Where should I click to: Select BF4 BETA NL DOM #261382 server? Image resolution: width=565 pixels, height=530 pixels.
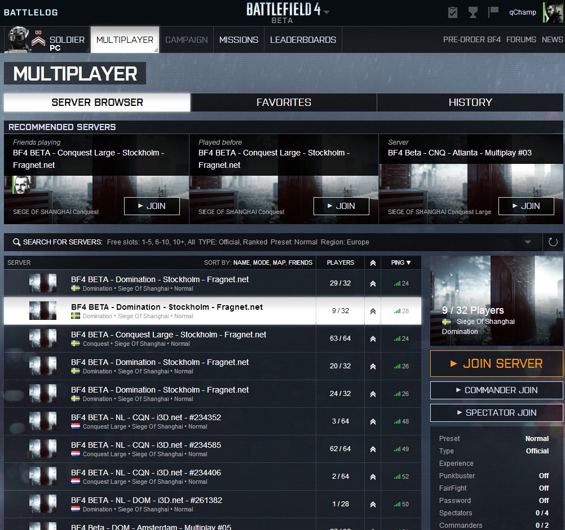(212, 504)
